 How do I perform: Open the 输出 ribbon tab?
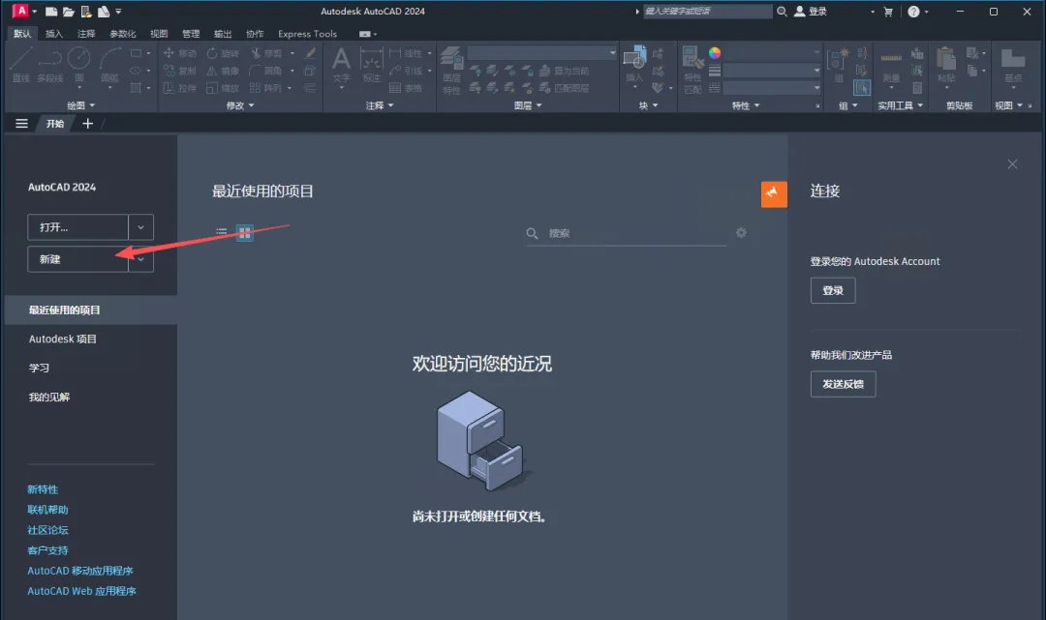(223, 33)
